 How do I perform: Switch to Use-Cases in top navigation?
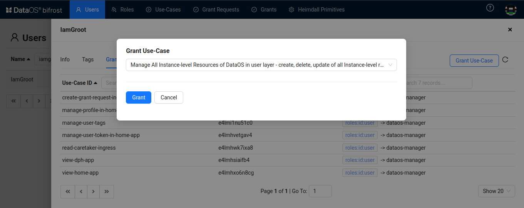point(163,10)
